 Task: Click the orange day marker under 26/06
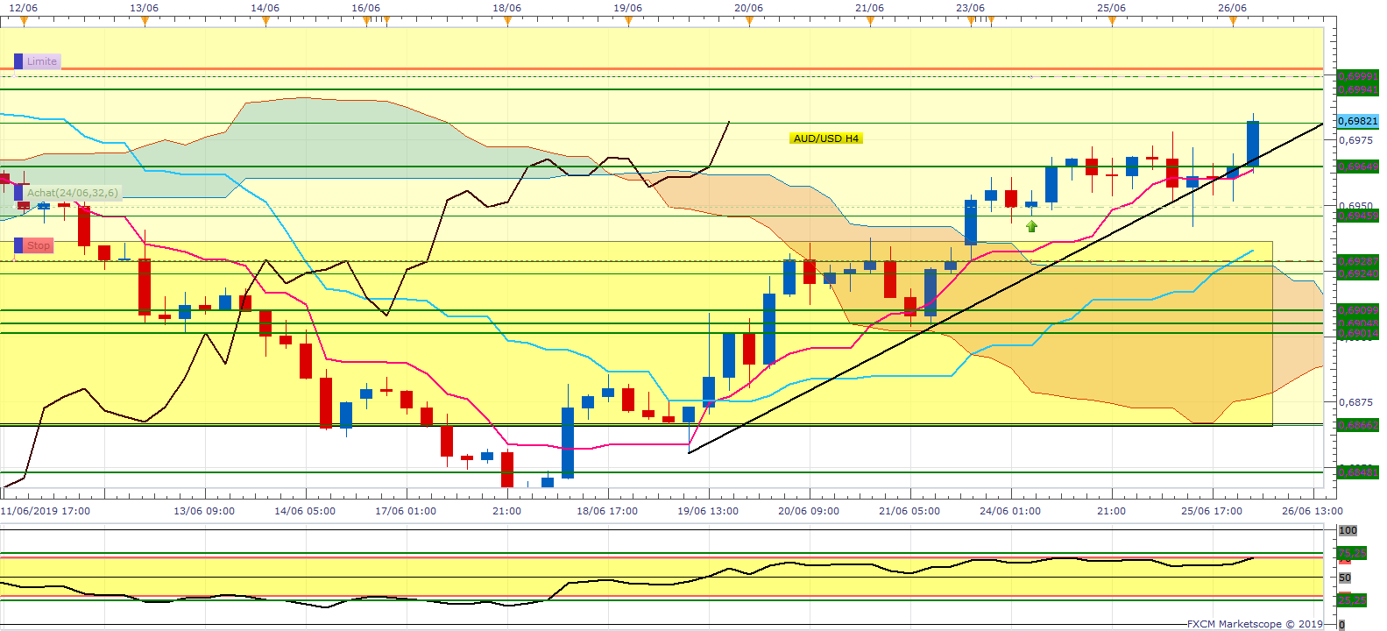click(1233, 22)
